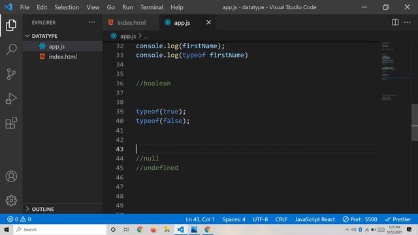Change UTF-8 file encoding
The height and width of the screenshot is (235, 418).
click(x=260, y=219)
